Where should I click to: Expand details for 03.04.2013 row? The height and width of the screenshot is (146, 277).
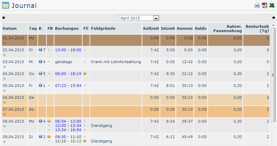tap(5, 67)
